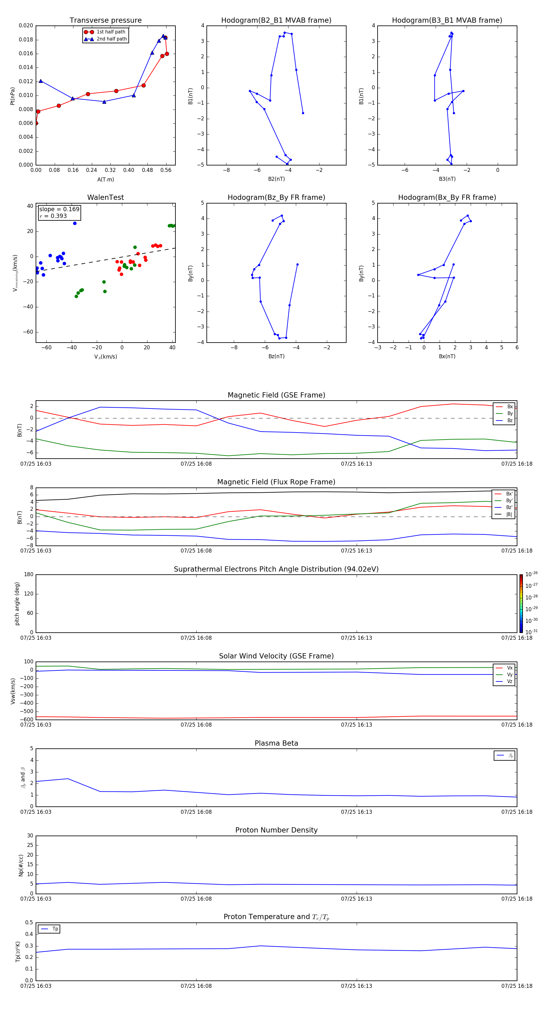
Task: Click the |B| legend entry in Flux Rope plot
Action: pyautogui.click(x=504, y=514)
